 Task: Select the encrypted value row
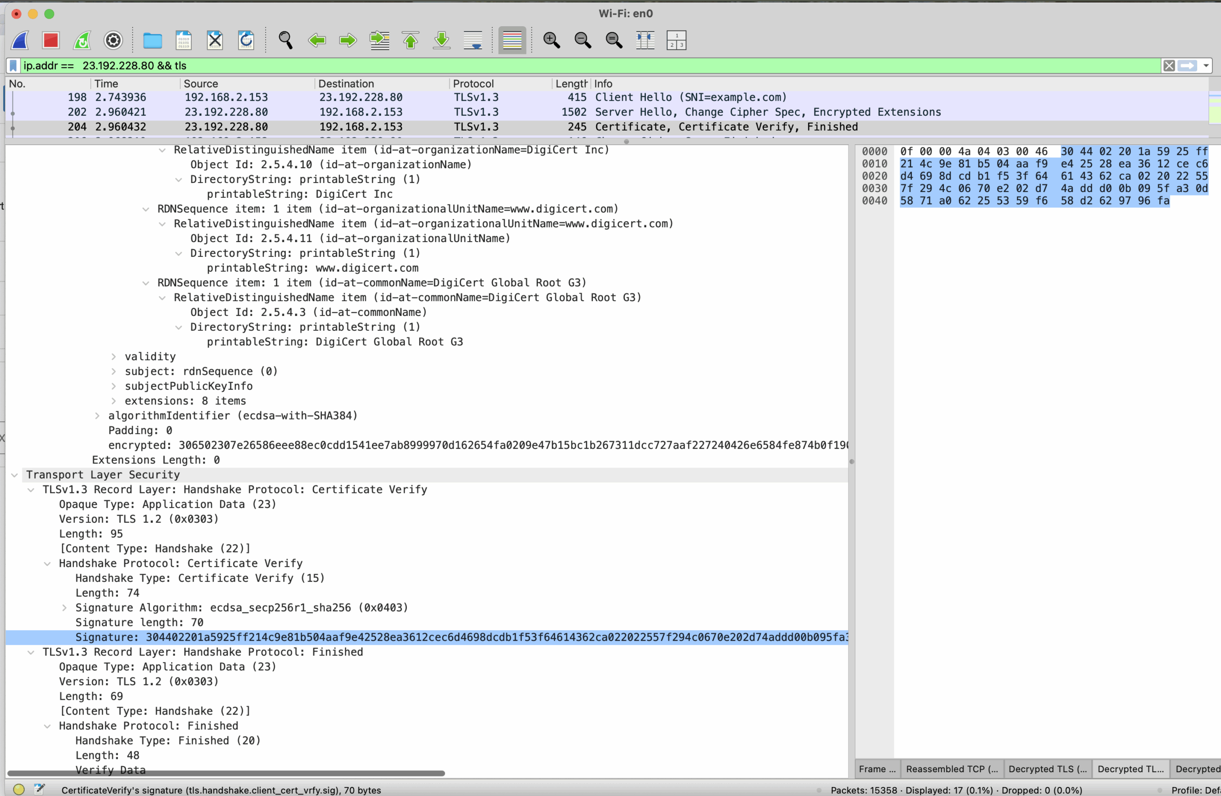(x=427, y=445)
